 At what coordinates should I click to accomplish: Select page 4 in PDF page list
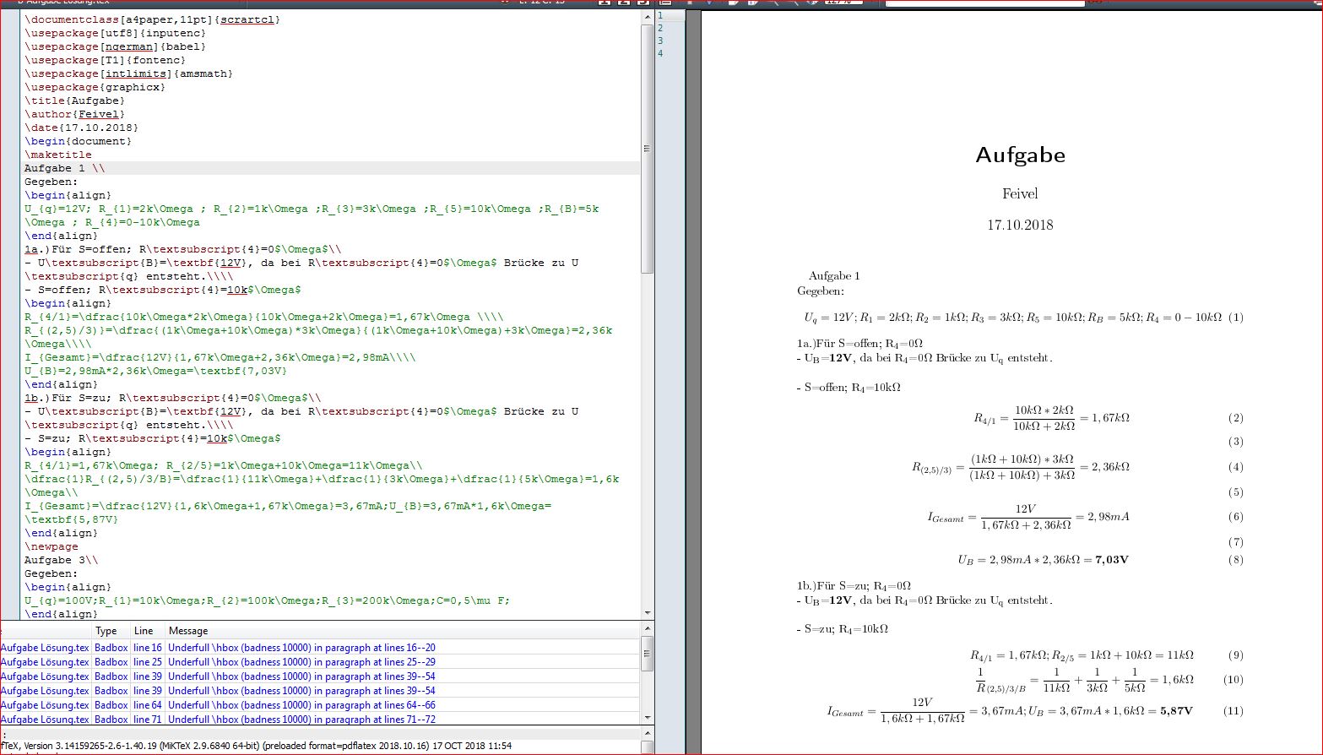[660, 53]
